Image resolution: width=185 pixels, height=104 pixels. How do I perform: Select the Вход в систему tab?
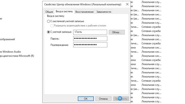[x=64, y=12]
